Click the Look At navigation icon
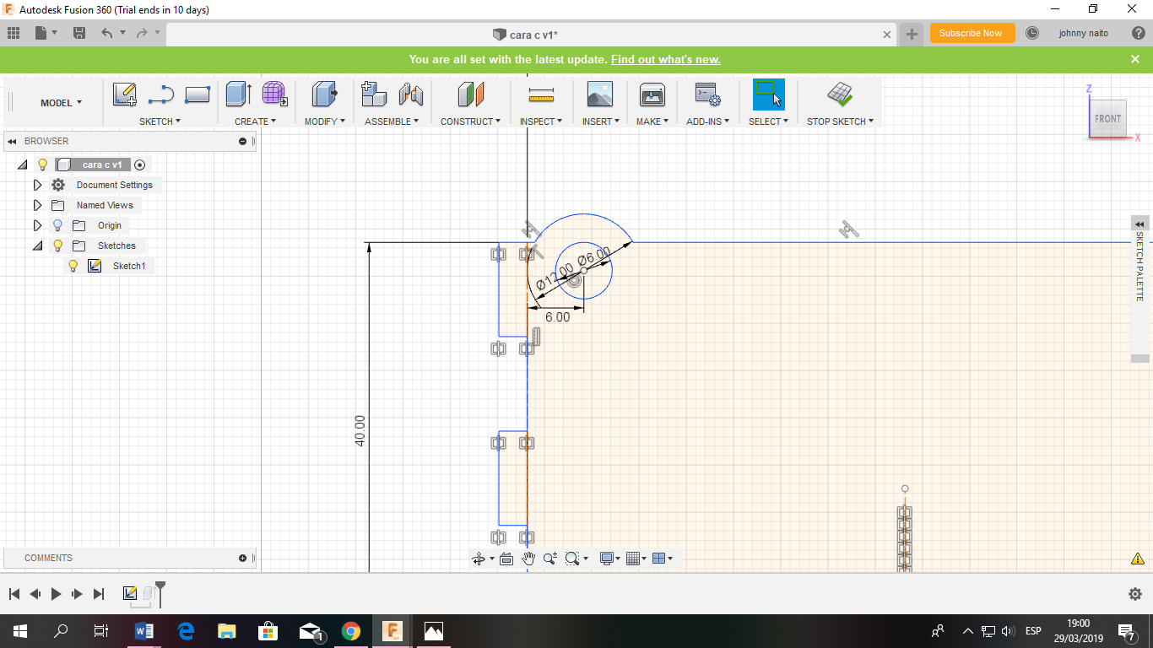 506,558
